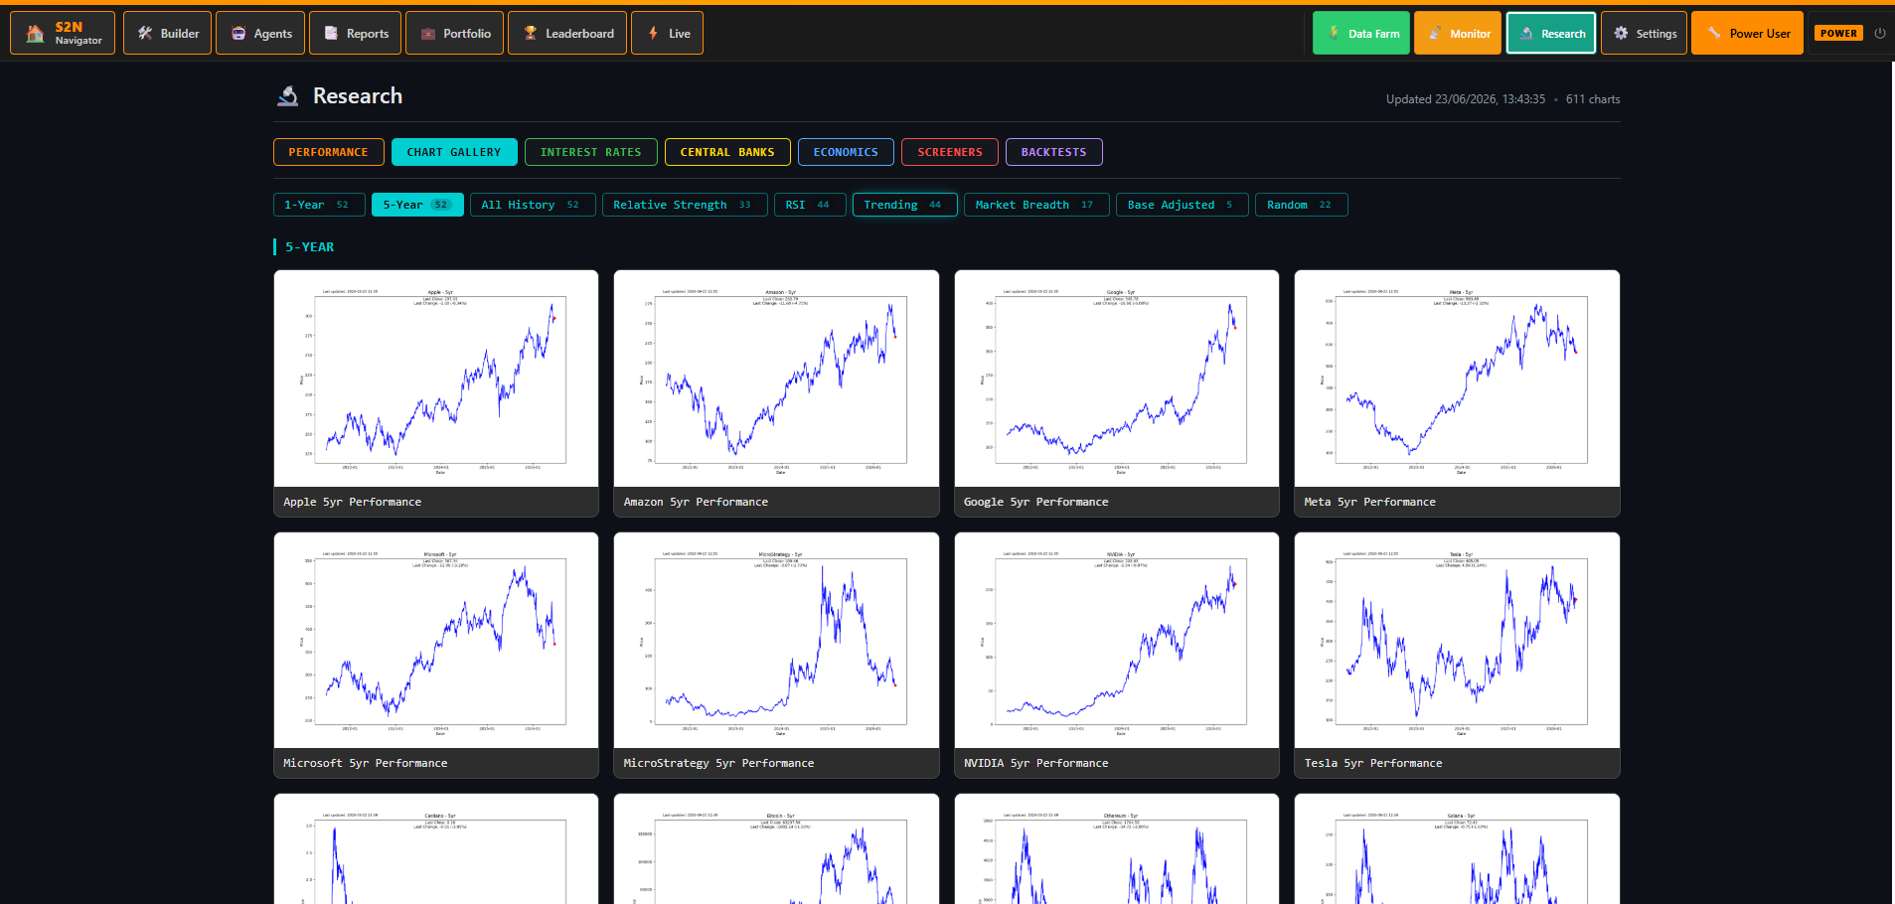
Task: Select the Random chart filter
Action: (1301, 205)
